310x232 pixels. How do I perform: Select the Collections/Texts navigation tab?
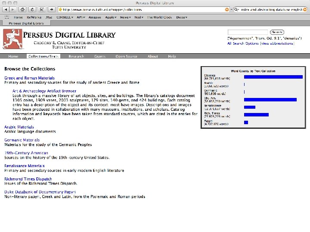click(x=43, y=56)
